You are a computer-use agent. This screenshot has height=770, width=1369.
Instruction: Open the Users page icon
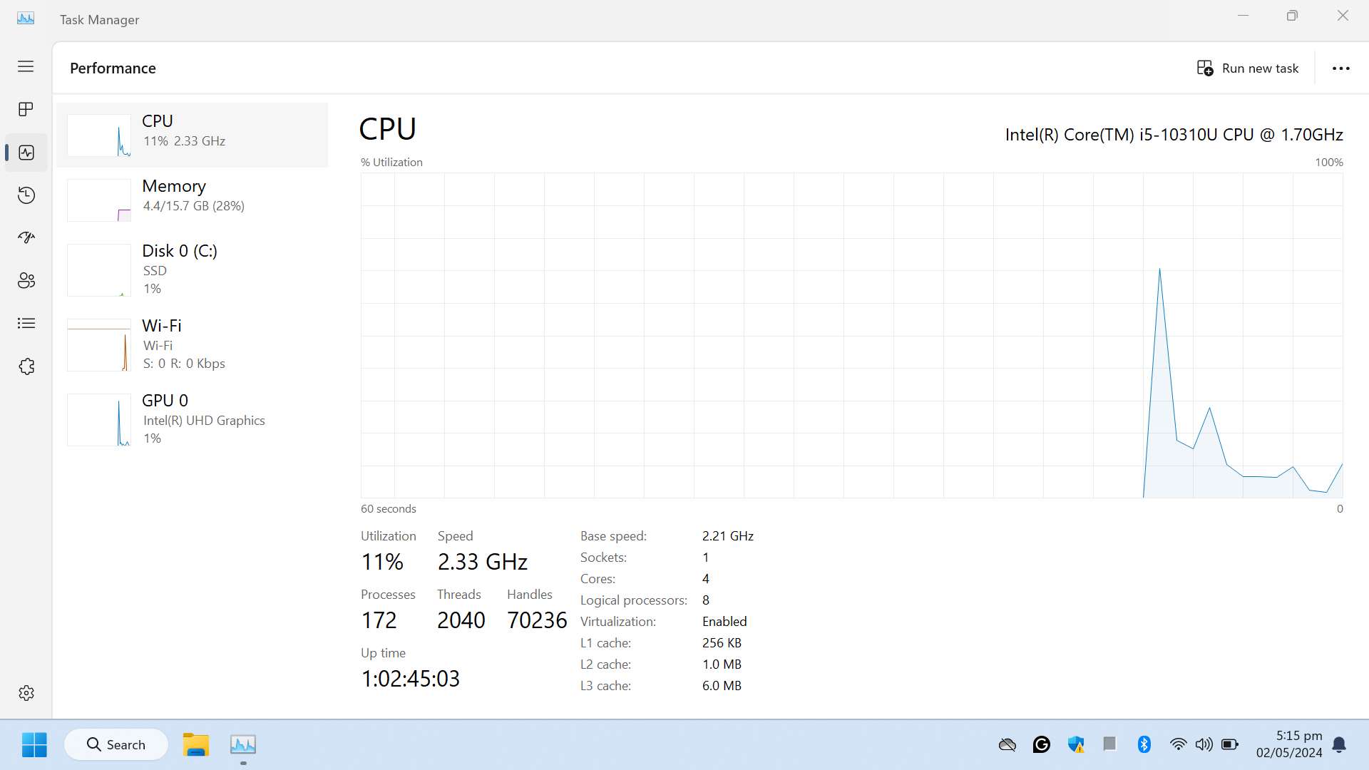click(x=26, y=280)
